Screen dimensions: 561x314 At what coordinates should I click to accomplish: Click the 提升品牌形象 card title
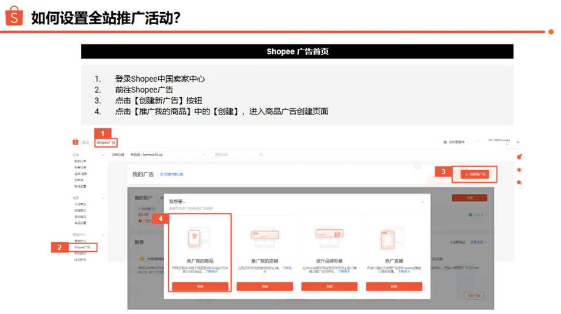(329, 261)
